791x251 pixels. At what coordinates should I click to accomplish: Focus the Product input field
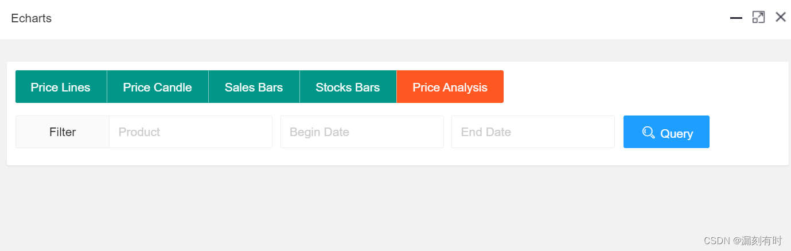click(x=190, y=132)
